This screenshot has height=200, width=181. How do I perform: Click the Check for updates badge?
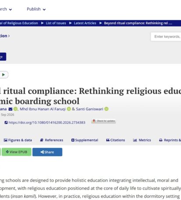[103, 121]
